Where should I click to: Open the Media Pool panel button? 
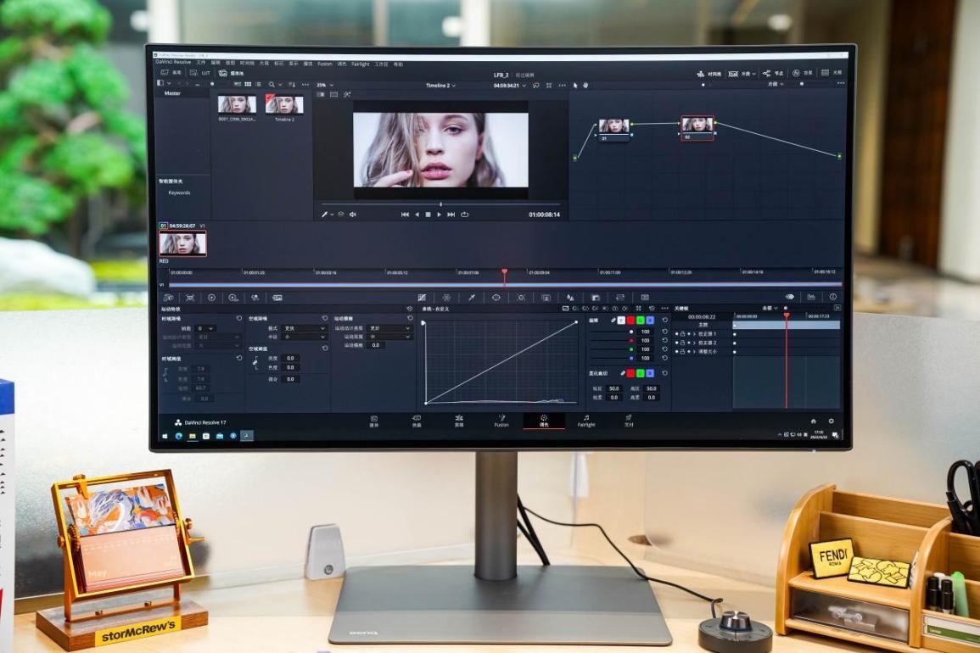coord(232,73)
